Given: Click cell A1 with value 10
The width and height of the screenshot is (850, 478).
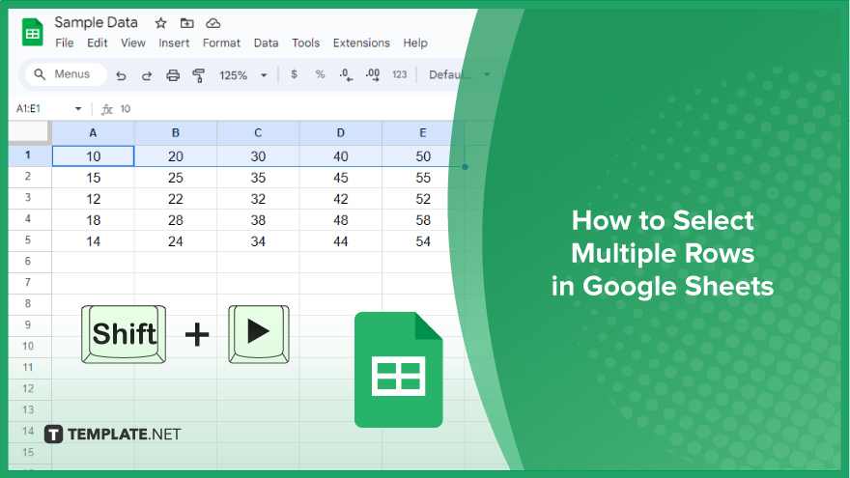Looking at the screenshot, I should click(94, 156).
